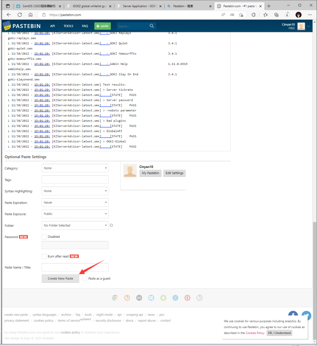Open the collections icon

[x=276, y=15]
